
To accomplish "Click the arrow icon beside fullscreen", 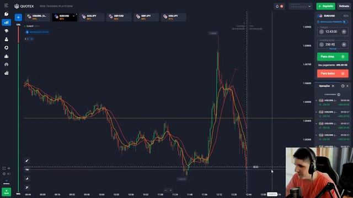I will pos(9,168).
